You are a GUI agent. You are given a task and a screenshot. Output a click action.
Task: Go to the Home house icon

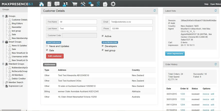41,4
